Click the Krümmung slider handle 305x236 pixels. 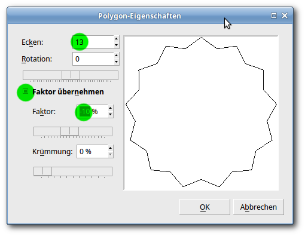tap(42, 171)
